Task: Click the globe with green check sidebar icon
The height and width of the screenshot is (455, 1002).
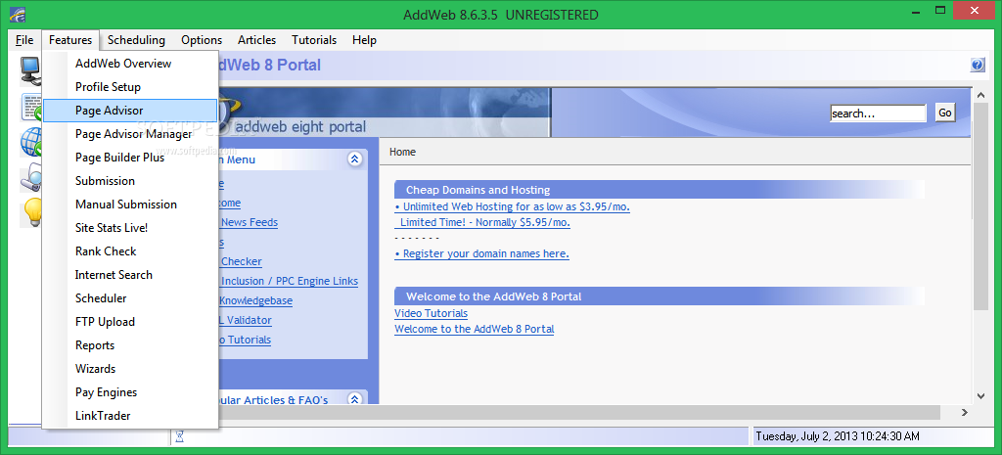Action: [x=30, y=142]
